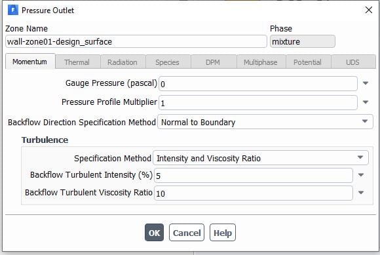The image size is (380, 255).
Task: Switch to the Thermal tab
Action: click(x=77, y=62)
